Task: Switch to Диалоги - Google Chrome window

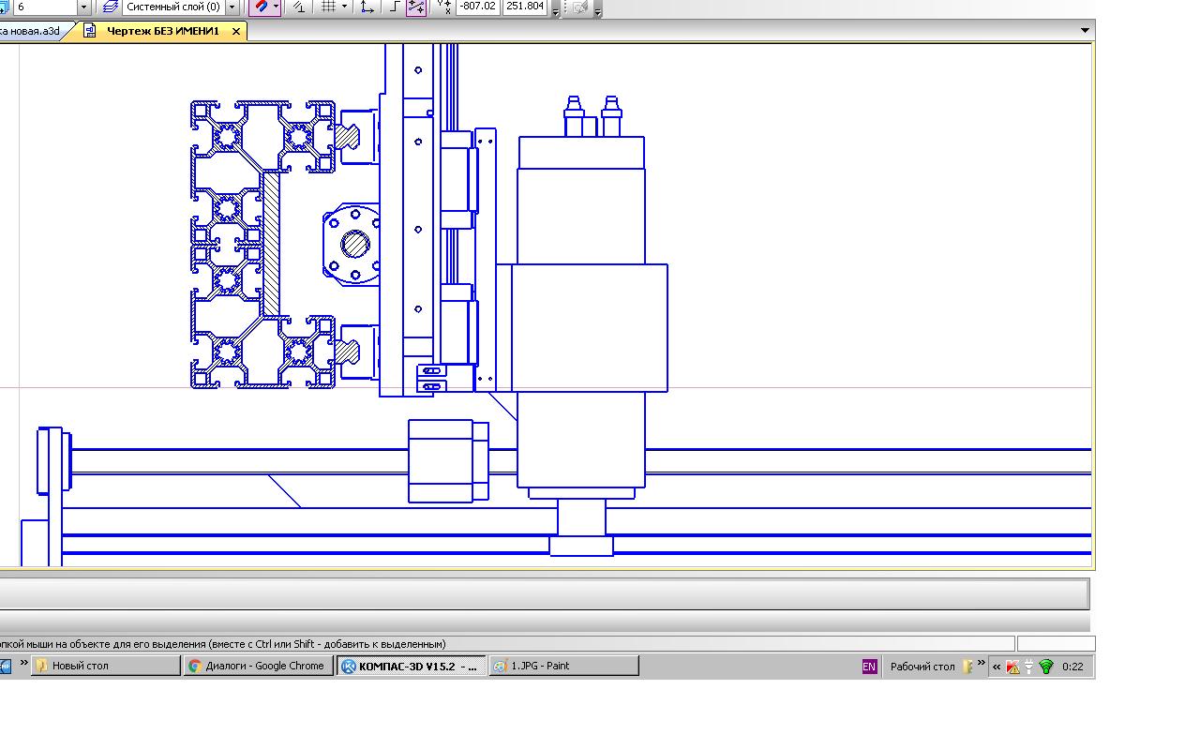Action: pos(259,666)
